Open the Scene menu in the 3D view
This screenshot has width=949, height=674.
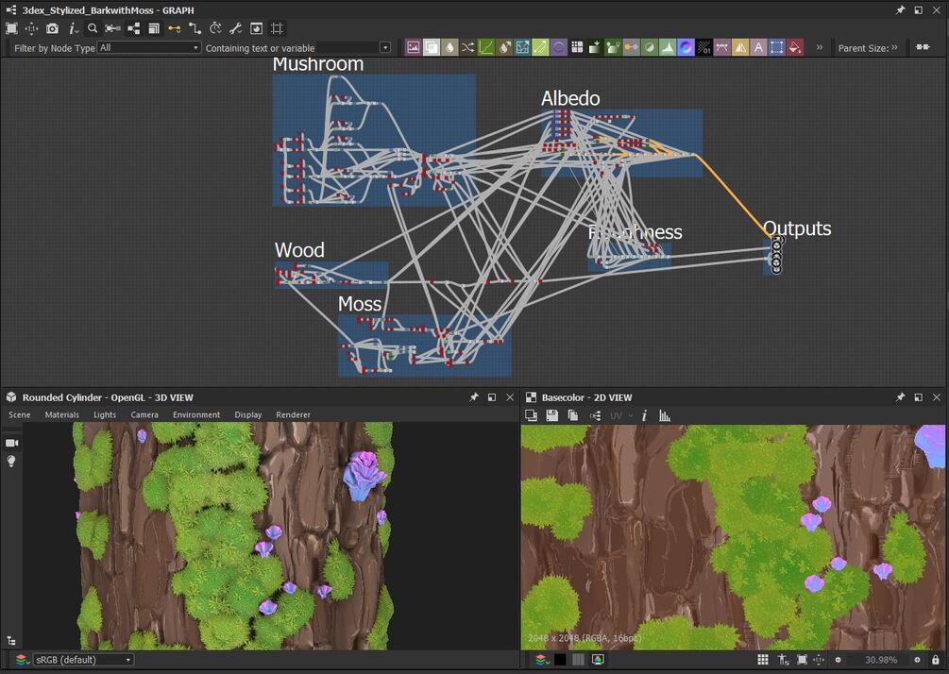tap(20, 414)
